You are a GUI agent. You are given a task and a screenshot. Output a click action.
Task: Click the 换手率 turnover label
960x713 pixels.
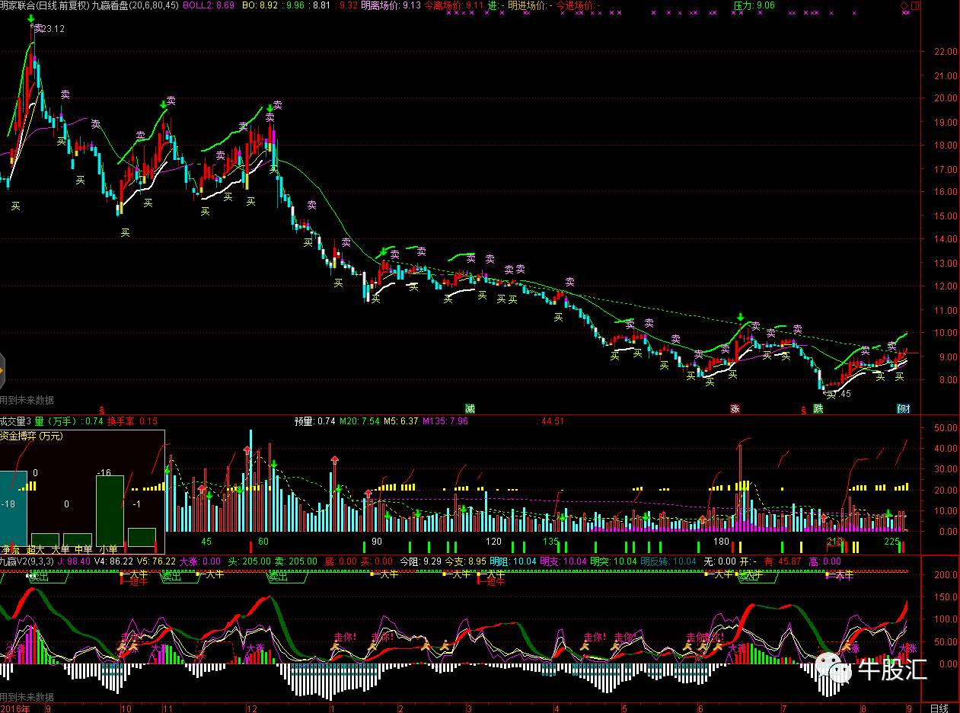coord(121,420)
